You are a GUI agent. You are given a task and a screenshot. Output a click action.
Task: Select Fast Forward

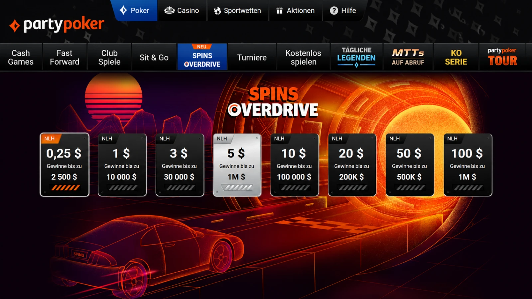[65, 57]
